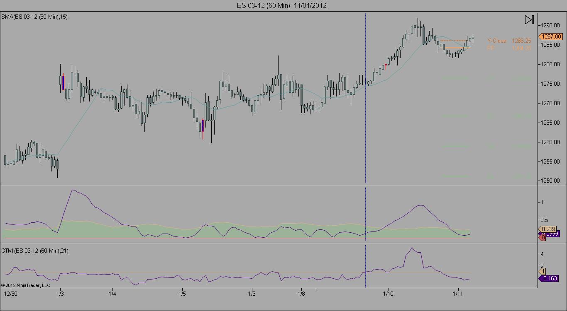Click the PP pivot label
Screen dimensions: 567x311
[491, 48]
